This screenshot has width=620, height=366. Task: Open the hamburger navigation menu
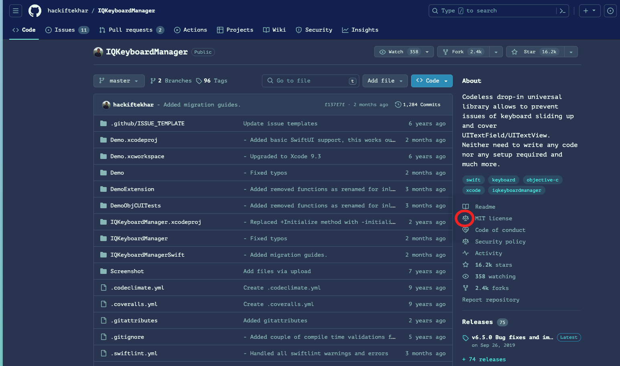[16, 11]
